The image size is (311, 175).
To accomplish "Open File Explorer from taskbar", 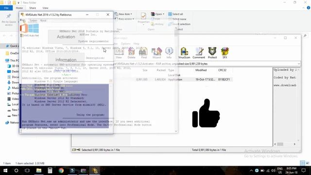I will pyautogui.click(x=39, y=171).
